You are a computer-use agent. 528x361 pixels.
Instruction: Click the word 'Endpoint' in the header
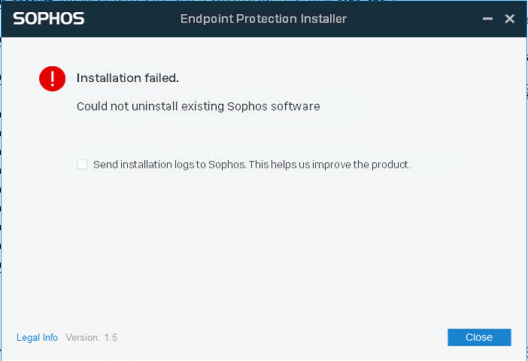[x=207, y=19]
